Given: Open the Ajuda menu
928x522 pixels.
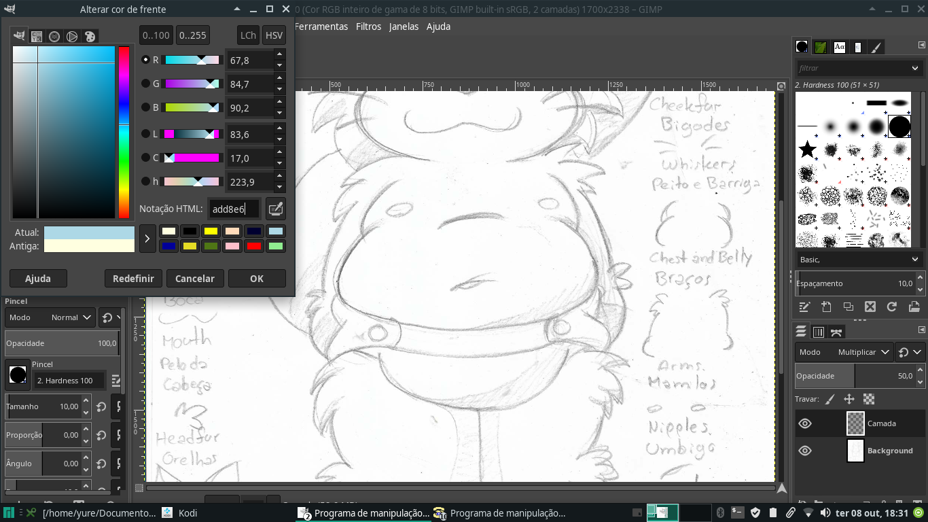Looking at the screenshot, I should point(438,27).
